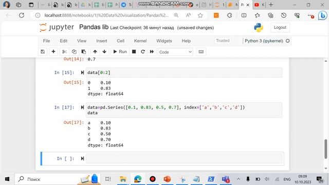
Task: Switch to the Telegram browser tab
Action: 126,5
